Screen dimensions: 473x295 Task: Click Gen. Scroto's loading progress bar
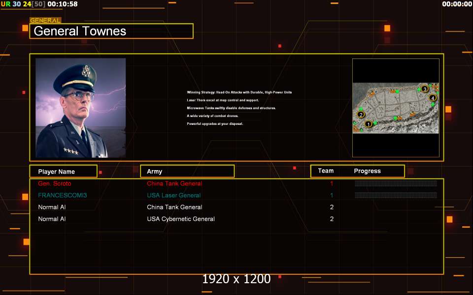[396, 183]
